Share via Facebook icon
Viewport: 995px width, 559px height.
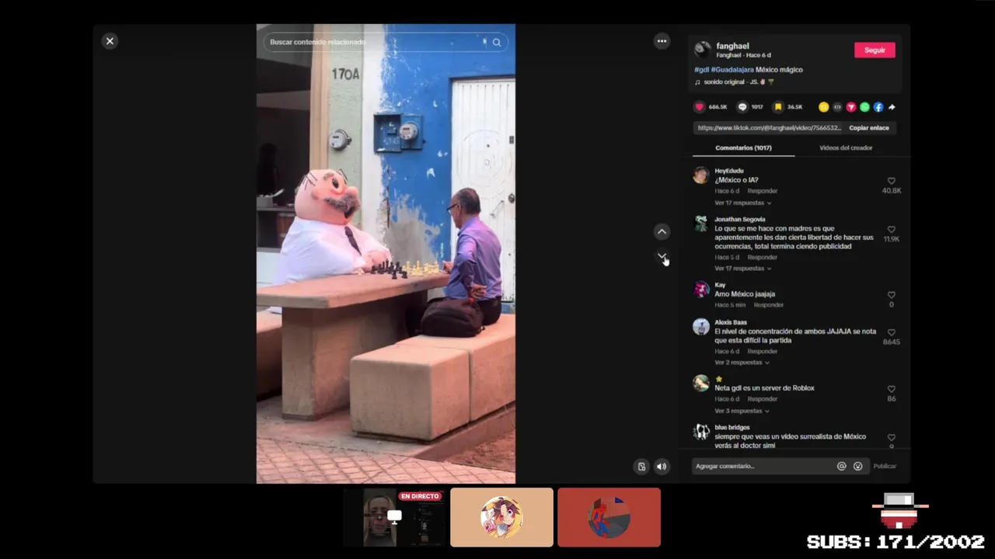coord(878,107)
